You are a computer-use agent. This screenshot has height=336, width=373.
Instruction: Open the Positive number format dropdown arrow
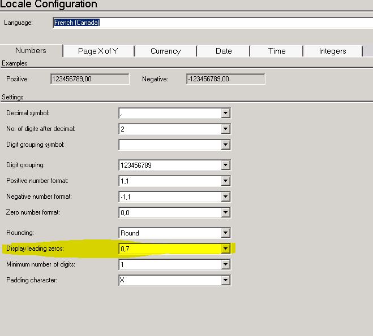pyautogui.click(x=225, y=181)
